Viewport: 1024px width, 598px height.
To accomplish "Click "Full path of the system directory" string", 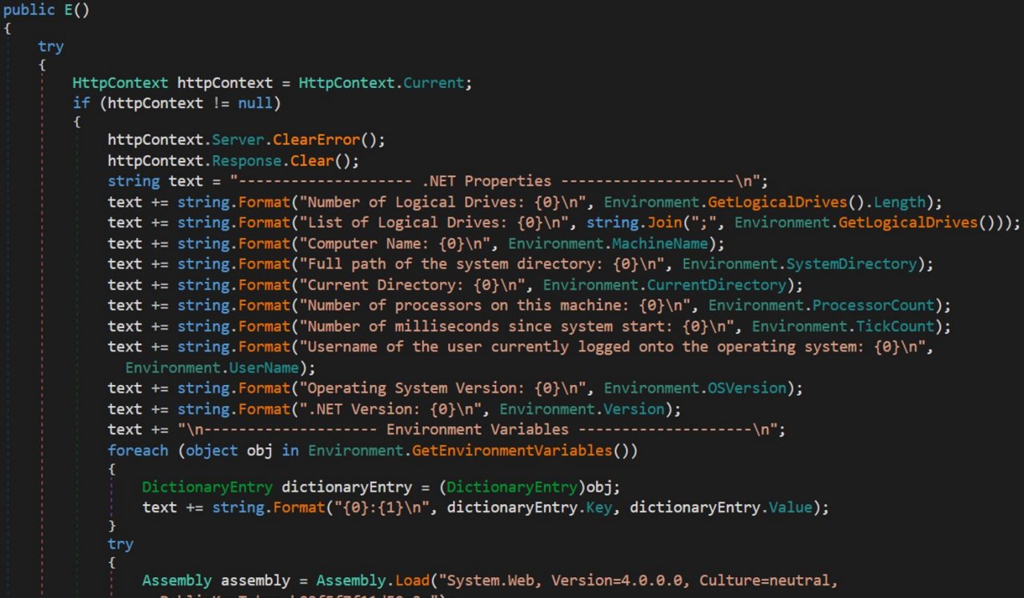I will point(482,264).
